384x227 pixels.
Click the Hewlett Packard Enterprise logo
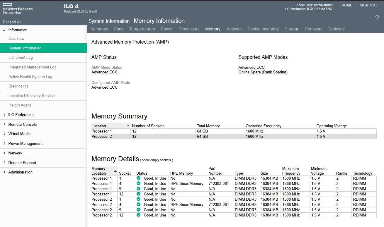click(x=18, y=9)
